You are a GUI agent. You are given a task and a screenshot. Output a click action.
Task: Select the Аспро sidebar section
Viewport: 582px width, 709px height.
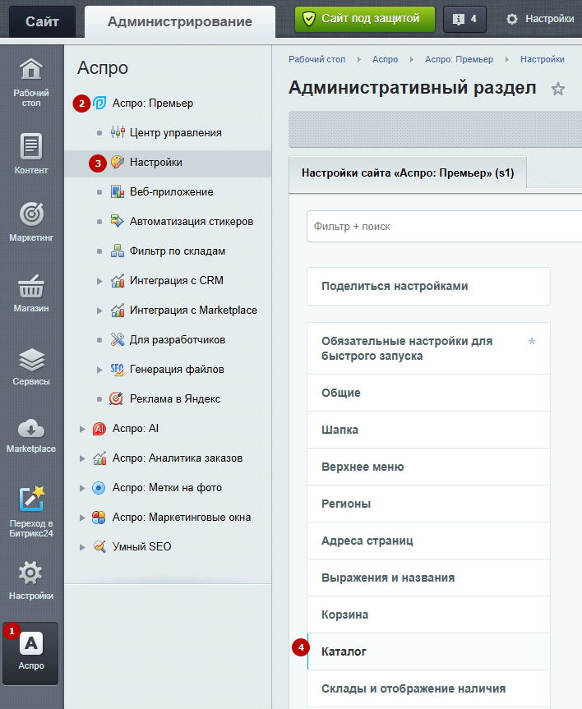pyautogui.click(x=30, y=653)
